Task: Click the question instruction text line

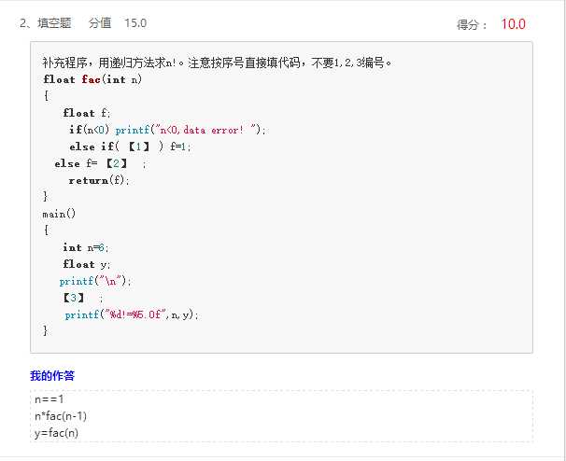Action: [217, 63]
